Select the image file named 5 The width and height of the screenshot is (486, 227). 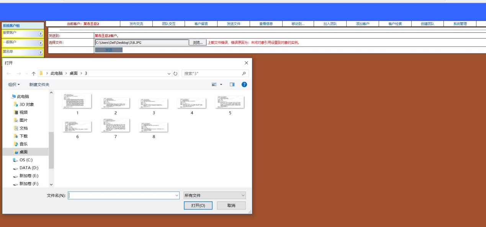230,105
